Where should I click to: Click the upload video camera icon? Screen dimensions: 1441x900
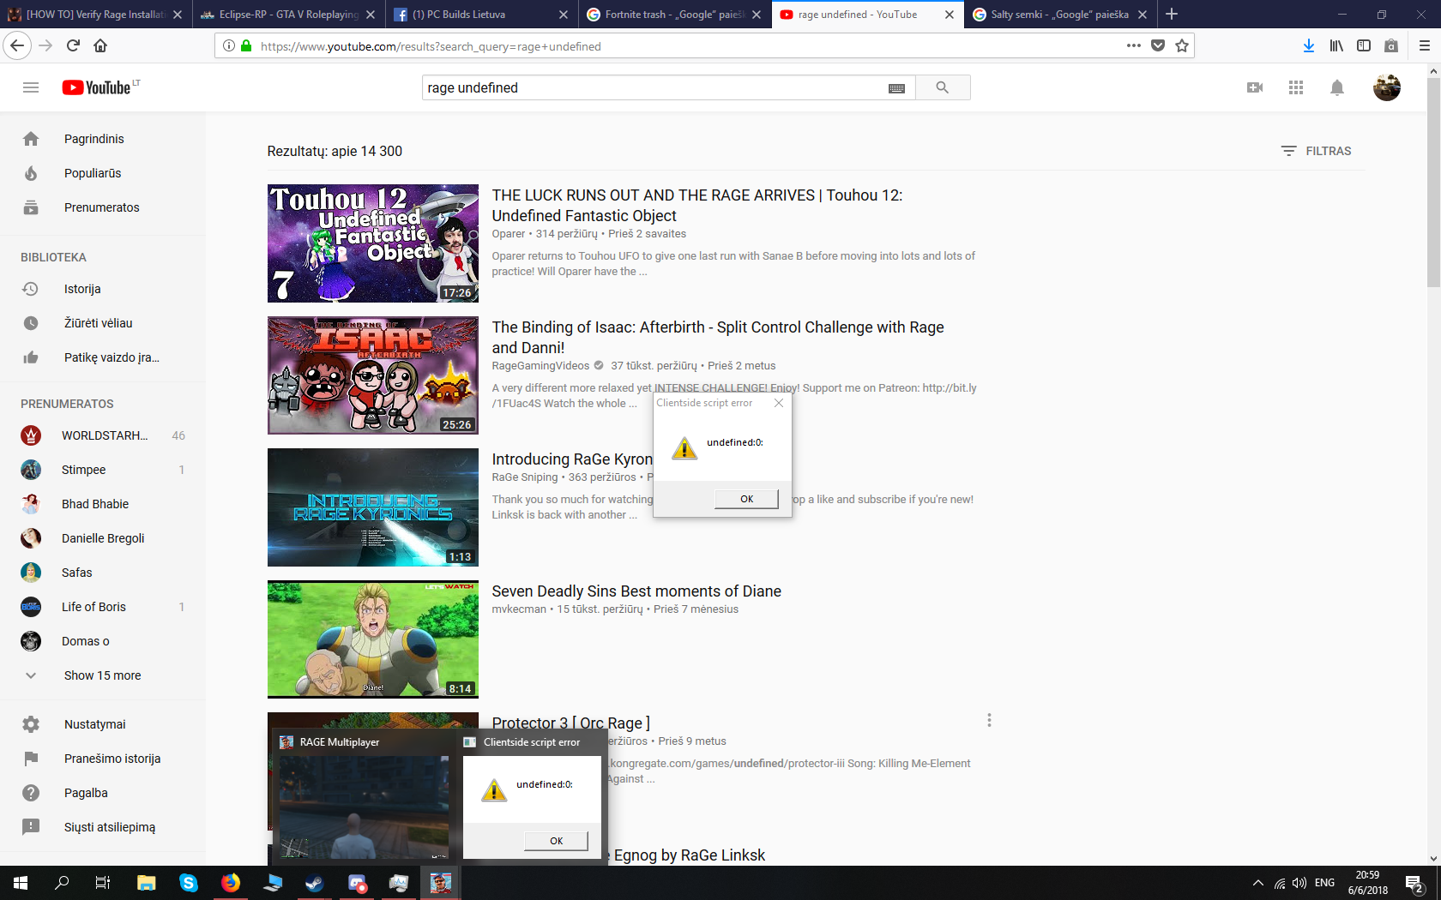[1255, 87]
